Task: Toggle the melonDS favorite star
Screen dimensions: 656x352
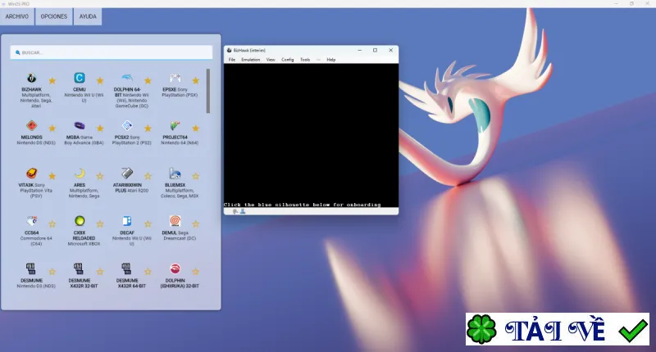Action: point(52,129)
